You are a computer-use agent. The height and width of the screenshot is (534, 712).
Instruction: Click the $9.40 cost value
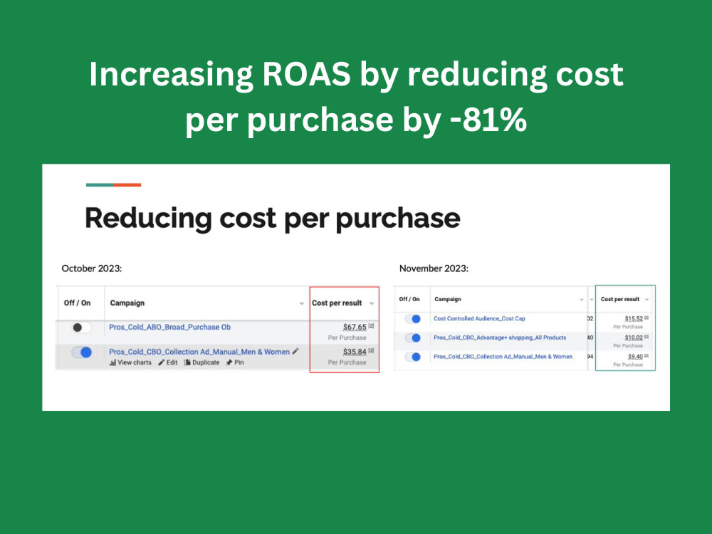(x=635, y=357)
